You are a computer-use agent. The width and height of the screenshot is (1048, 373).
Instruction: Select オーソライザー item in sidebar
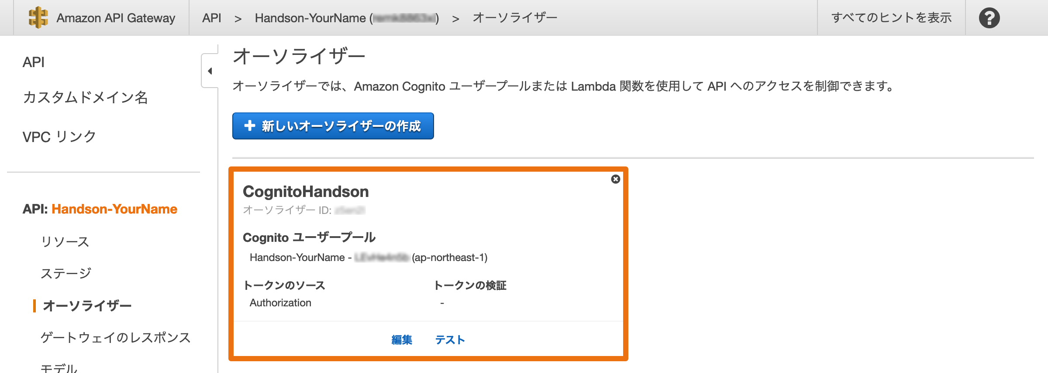pyautogui.click(x=87, y=305)
